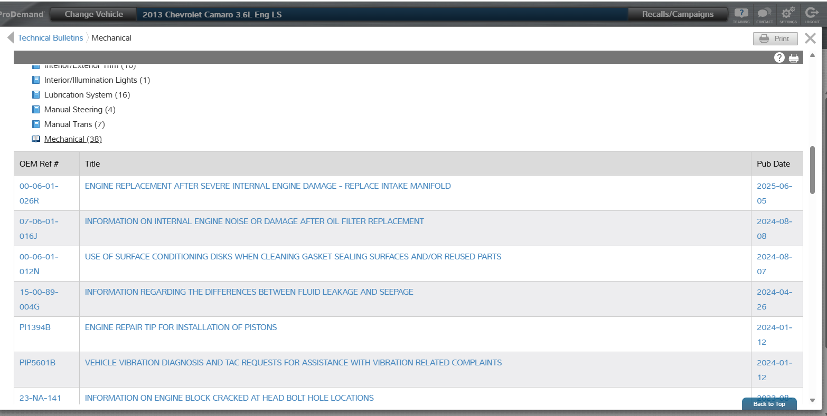Close the bulletins panel with the X

[x=810, y=38]
